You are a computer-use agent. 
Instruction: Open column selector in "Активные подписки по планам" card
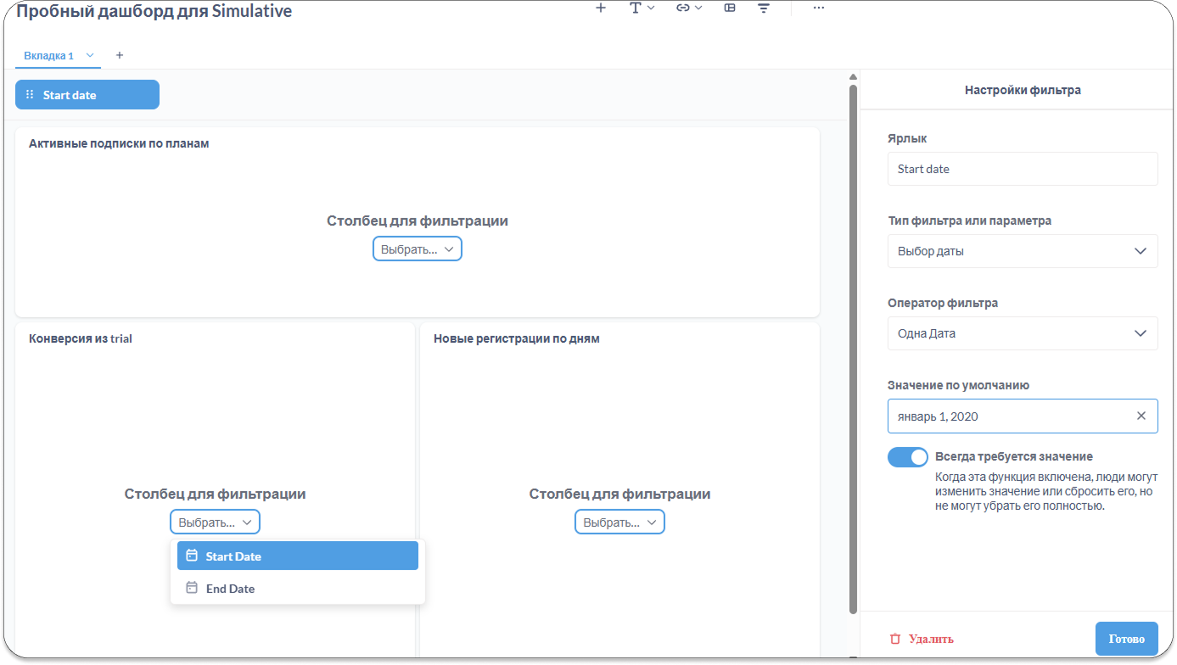point(417,249)
